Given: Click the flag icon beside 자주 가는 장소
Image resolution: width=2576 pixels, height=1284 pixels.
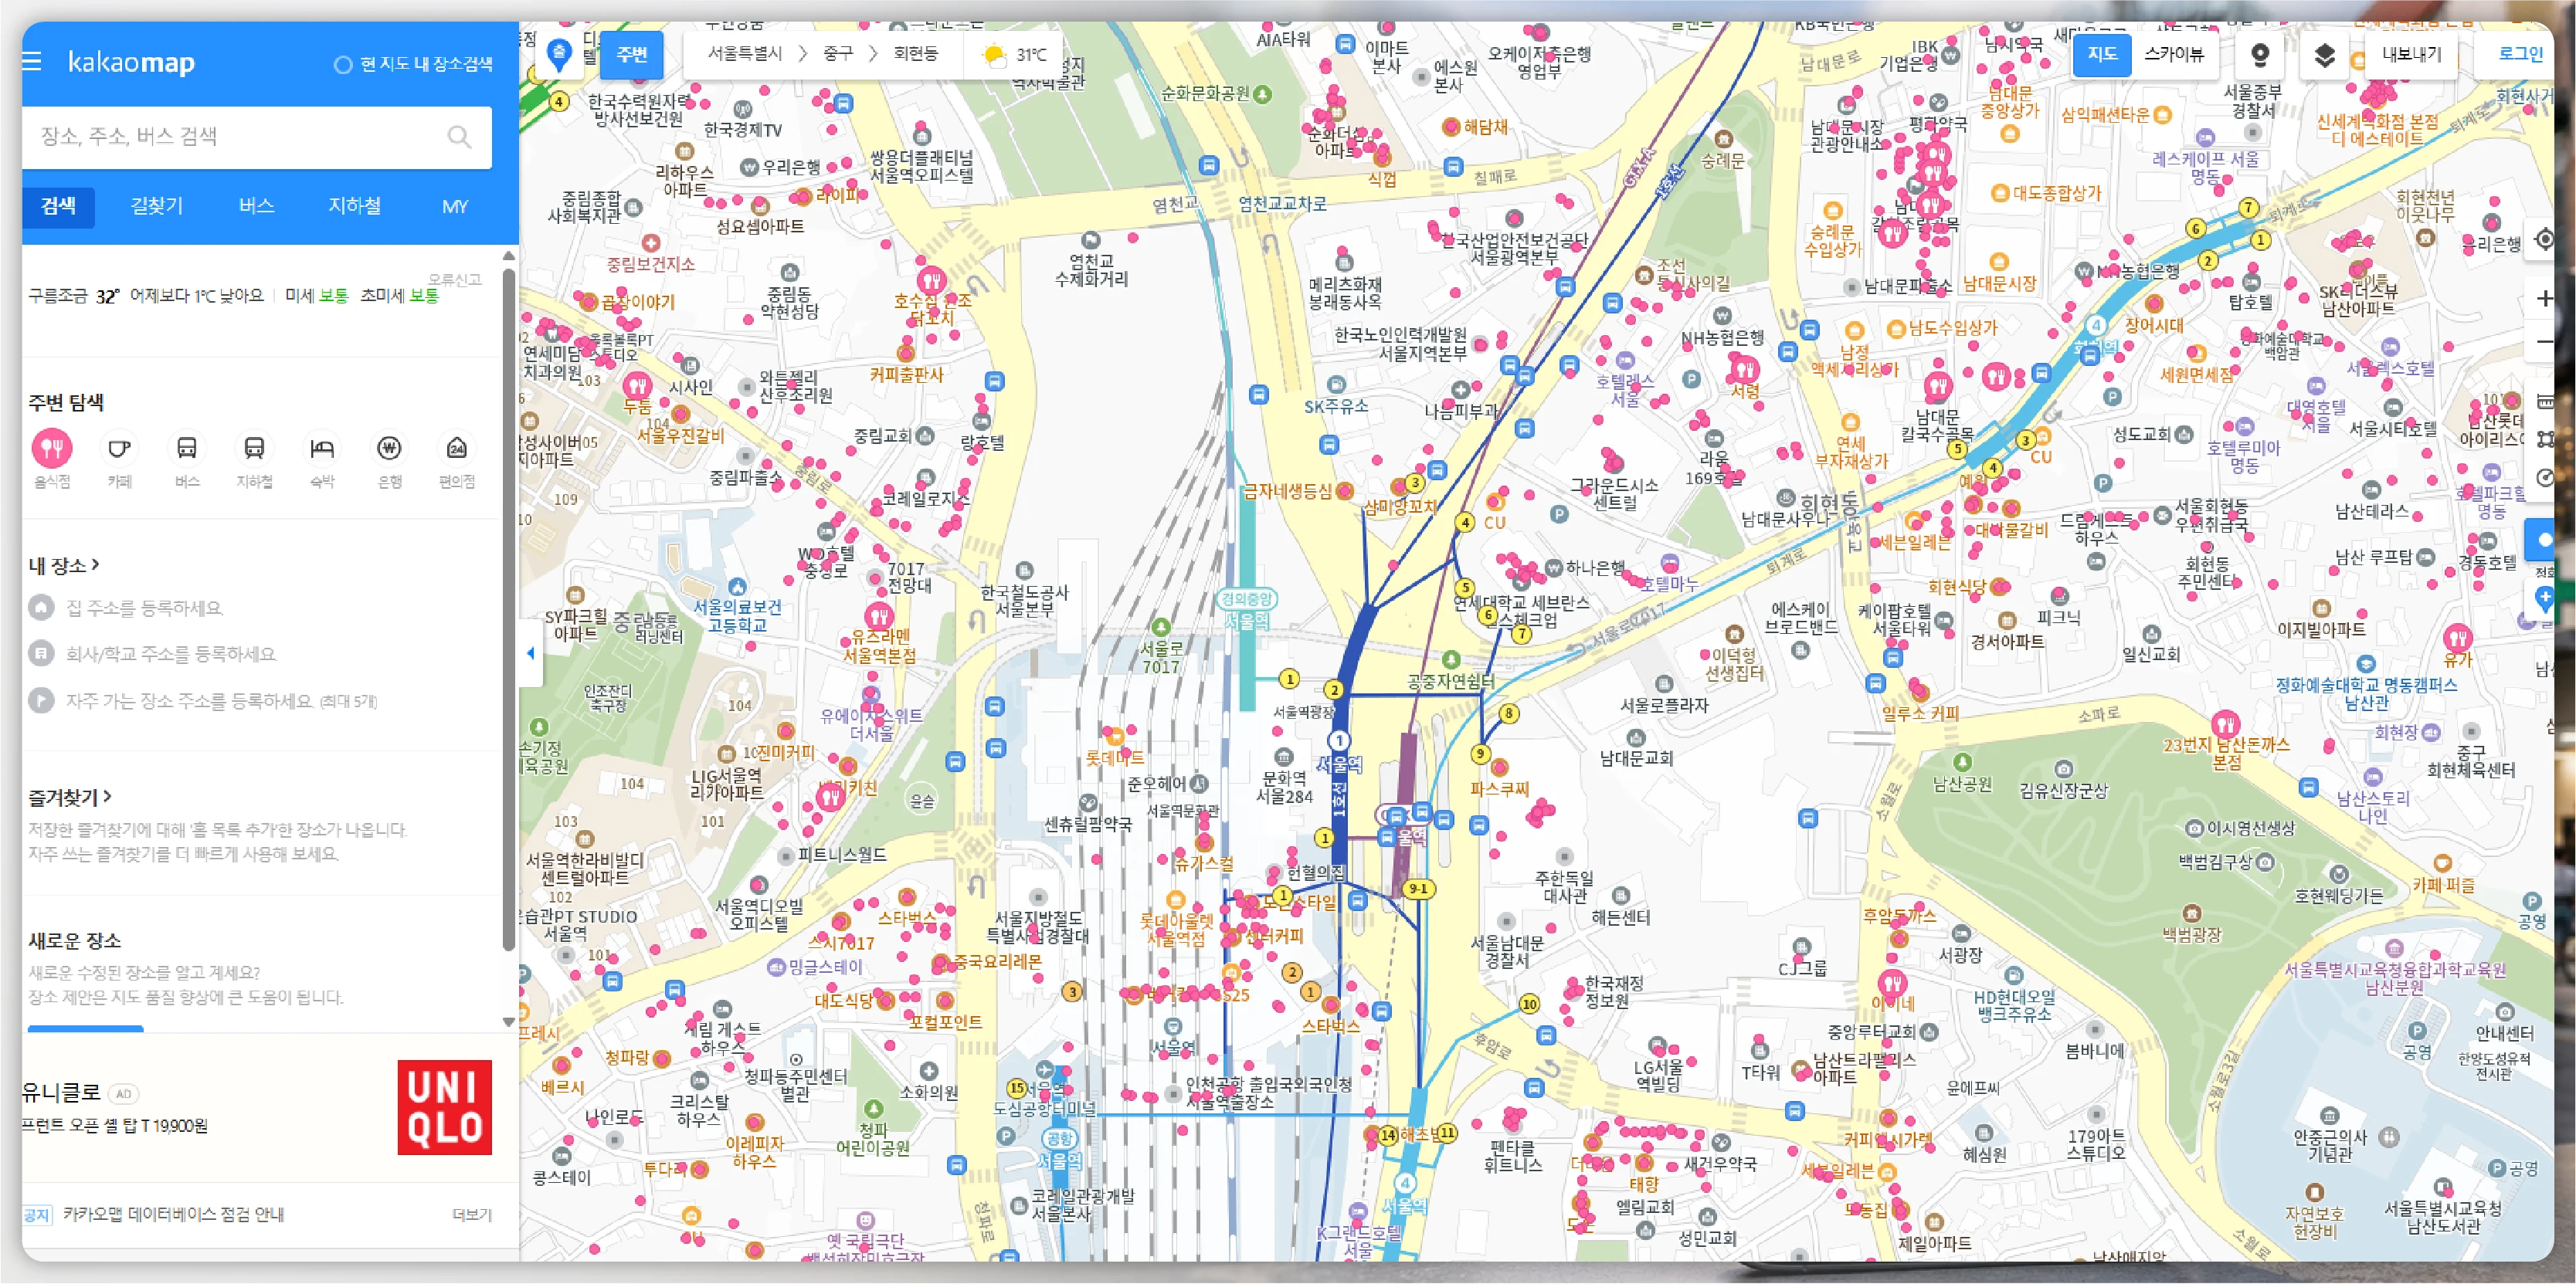Looking at the screenshot, I should click(41, 700).
